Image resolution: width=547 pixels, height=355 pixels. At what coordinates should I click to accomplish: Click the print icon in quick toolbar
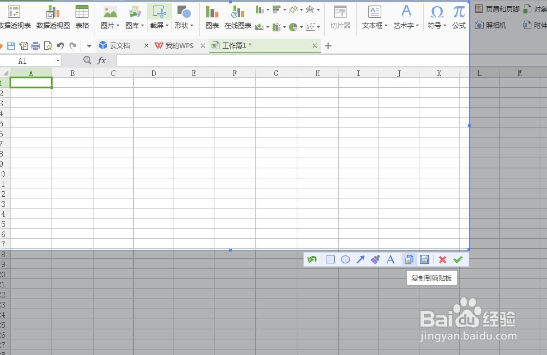36,46
